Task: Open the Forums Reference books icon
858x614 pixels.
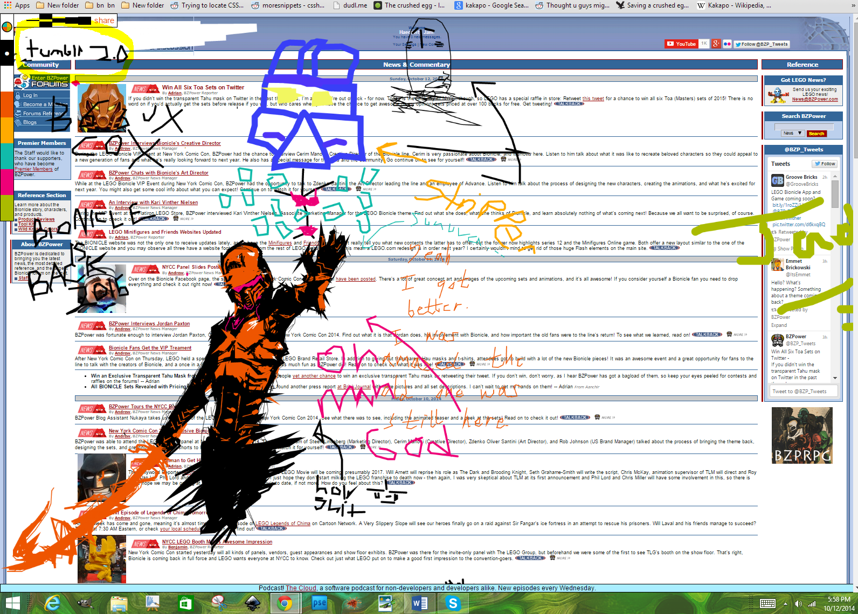Action: 18,113
